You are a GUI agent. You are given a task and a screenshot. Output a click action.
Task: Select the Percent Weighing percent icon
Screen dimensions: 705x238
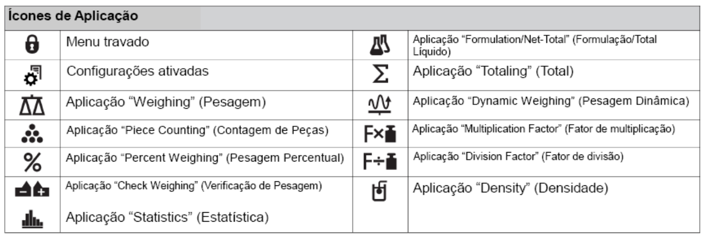33,160
